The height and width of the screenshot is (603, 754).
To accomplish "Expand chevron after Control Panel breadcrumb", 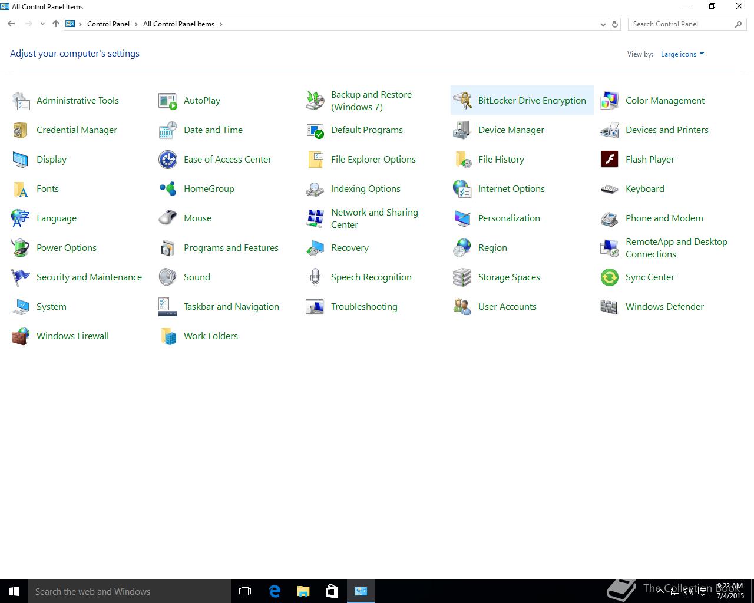I will point(136,24).
